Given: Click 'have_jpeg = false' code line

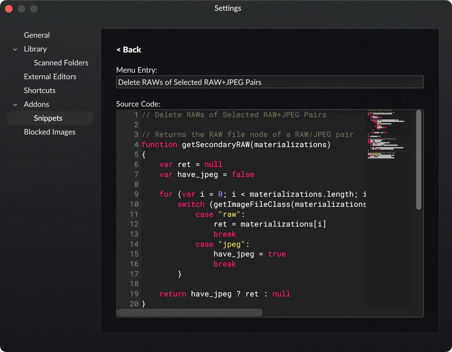Looking at the screenshot, I should 216,174.
